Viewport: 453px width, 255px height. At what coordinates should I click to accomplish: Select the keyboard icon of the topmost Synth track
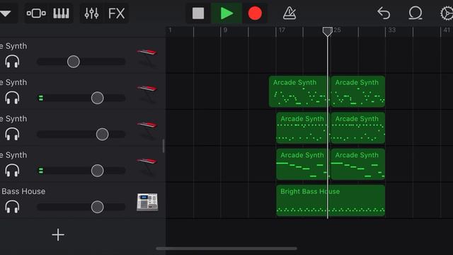coord(147,58)
